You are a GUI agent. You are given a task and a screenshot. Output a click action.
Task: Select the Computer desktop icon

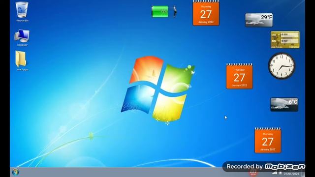click(x=22, y=38)
